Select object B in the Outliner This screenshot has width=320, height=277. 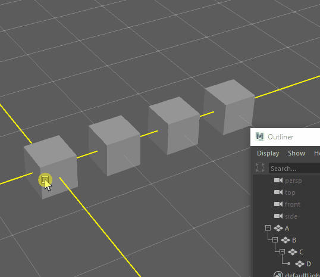pyautogui.click(x=294, y=240)
